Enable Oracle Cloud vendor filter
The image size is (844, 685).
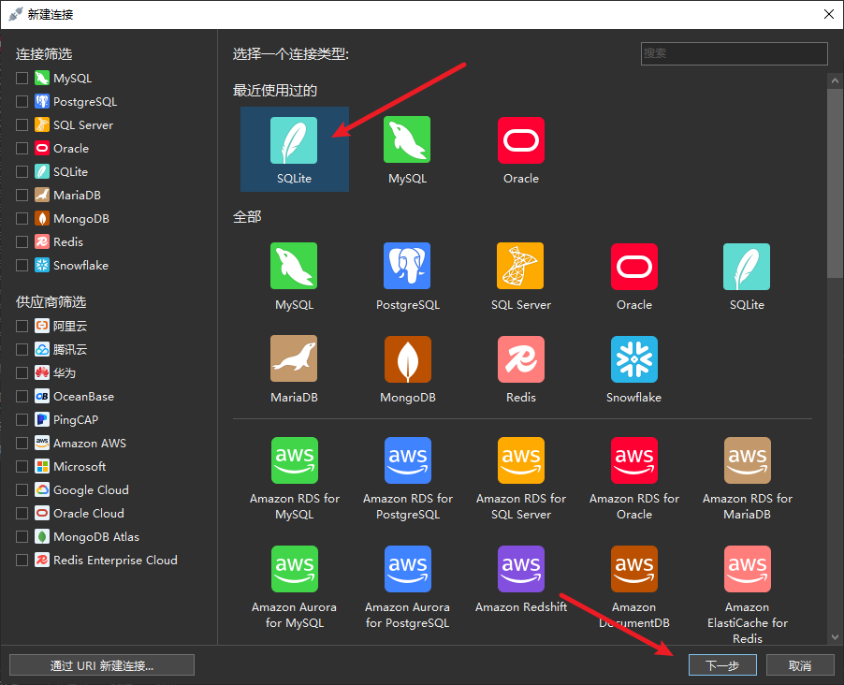coord(22,513)
